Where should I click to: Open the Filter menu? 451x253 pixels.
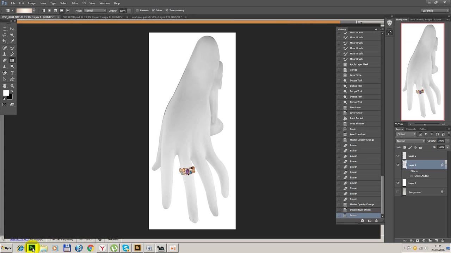coord(75,3)
